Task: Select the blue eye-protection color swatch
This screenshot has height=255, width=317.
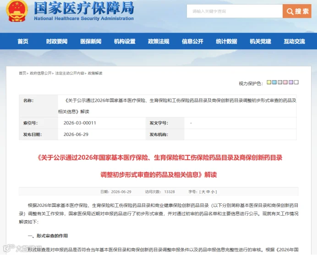Action: tap(274, 82)
